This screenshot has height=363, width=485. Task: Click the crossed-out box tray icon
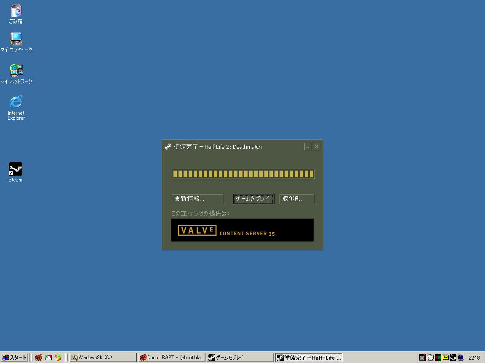tap(422, 358)
